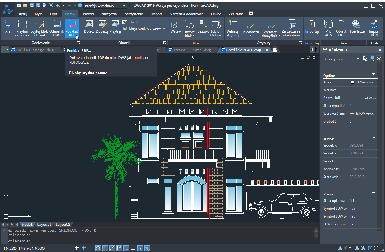The width and height of the screenshot is (385, 252).
Task: Switch to the Layout1 tab
Action: click(x=44, y=225)
